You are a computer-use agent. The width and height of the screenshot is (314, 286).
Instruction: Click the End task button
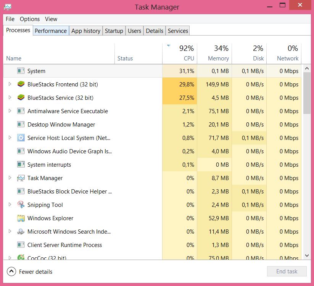point(287,271)
